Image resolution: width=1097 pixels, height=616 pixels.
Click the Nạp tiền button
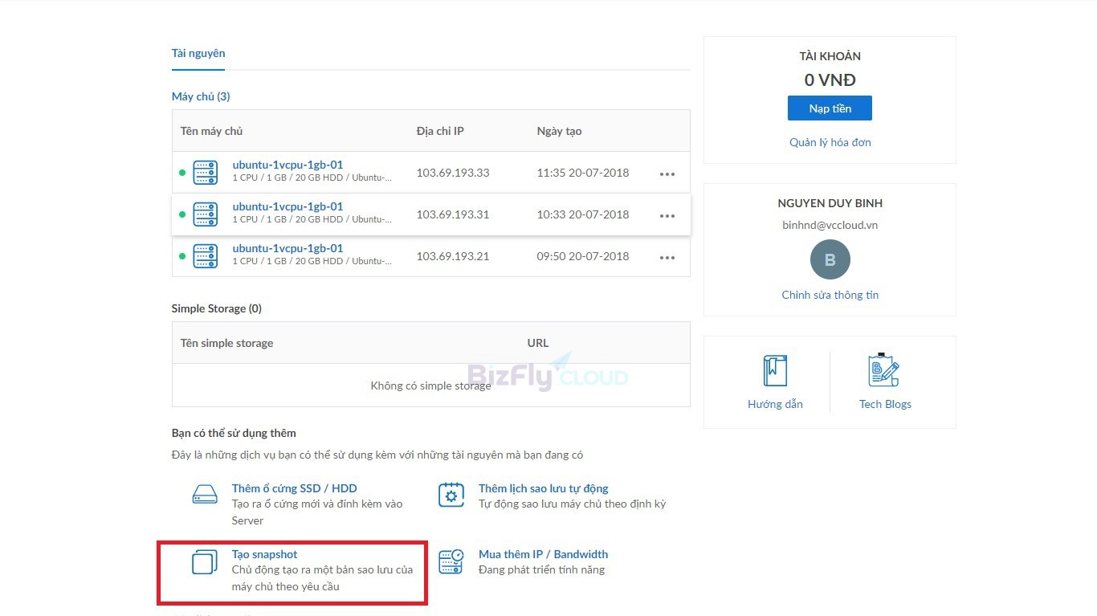point(830,108)
